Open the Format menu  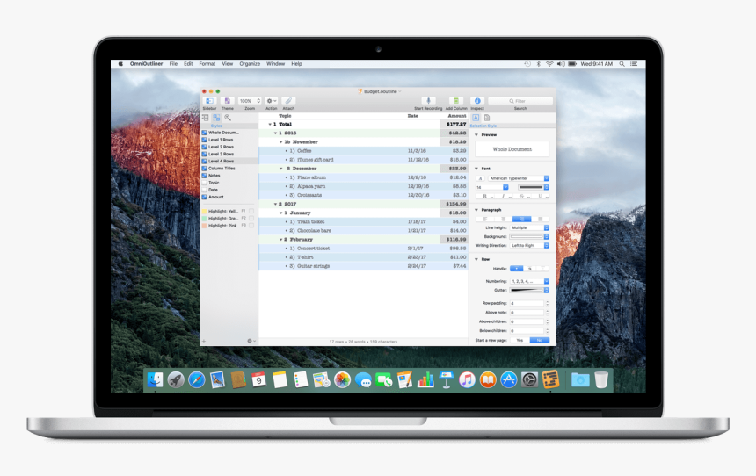click(207, 63)
